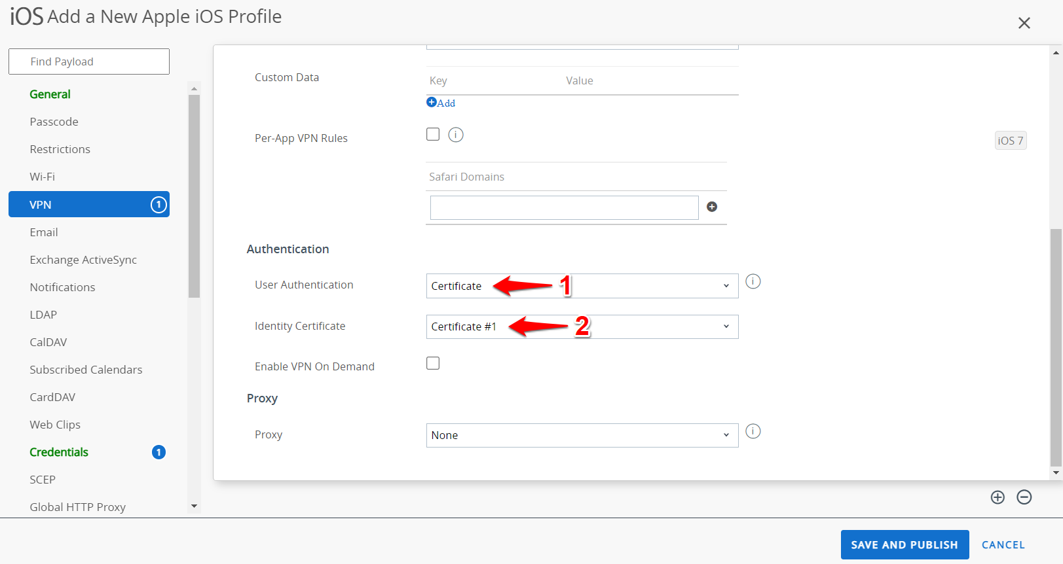The height and width of the screenshot is (564, 1063).
Task: Click the main panel scroll up arrow
Action: [x=1056, y=52]
